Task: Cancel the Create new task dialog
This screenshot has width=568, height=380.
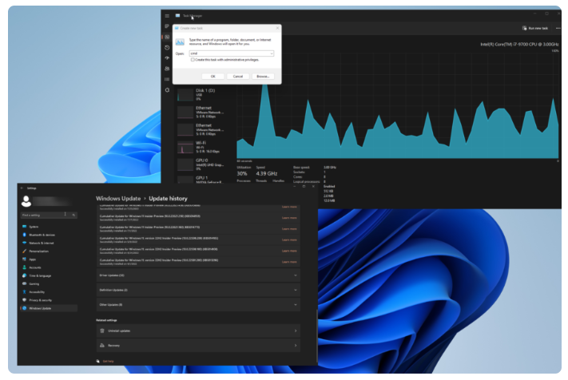Action: click(x=237, y=77)
